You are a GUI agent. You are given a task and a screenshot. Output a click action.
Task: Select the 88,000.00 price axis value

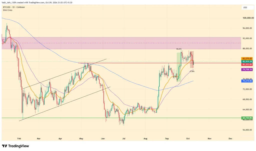pos(247,49)
